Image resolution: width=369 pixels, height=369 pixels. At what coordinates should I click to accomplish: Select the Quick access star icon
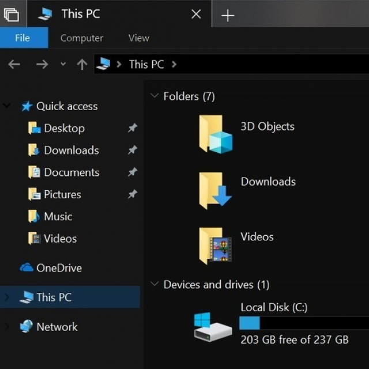point(27,106)
